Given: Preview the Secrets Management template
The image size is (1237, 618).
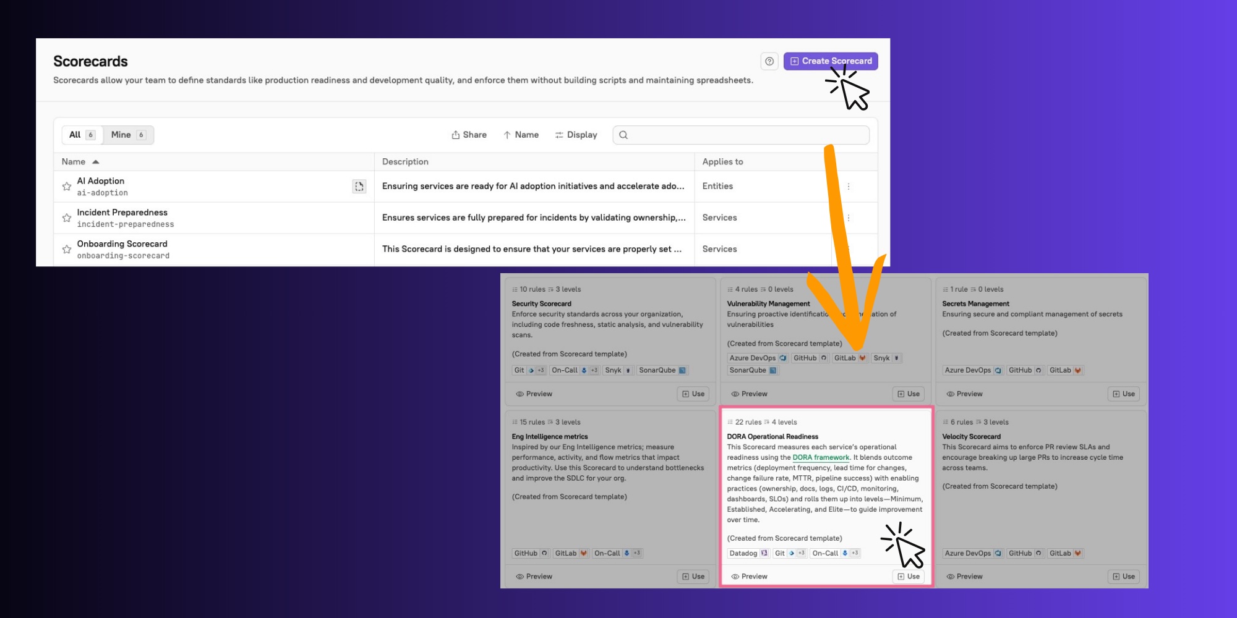Looking at the screenshot, I should (x=965, y=394).
